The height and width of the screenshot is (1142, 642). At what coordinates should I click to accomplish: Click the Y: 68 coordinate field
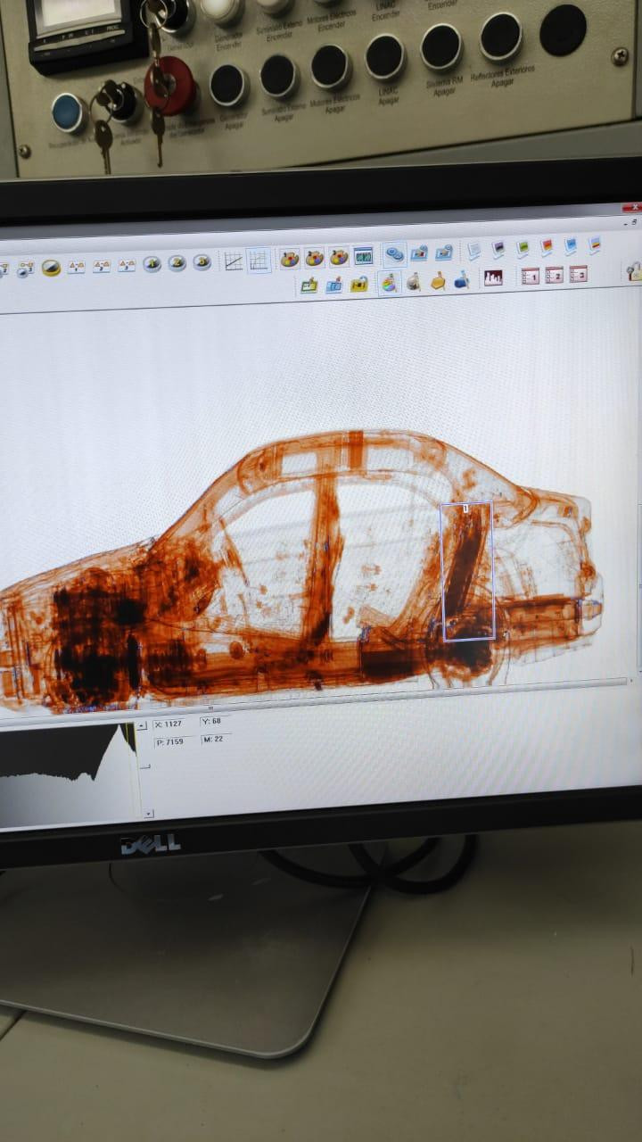click(214, 721)
